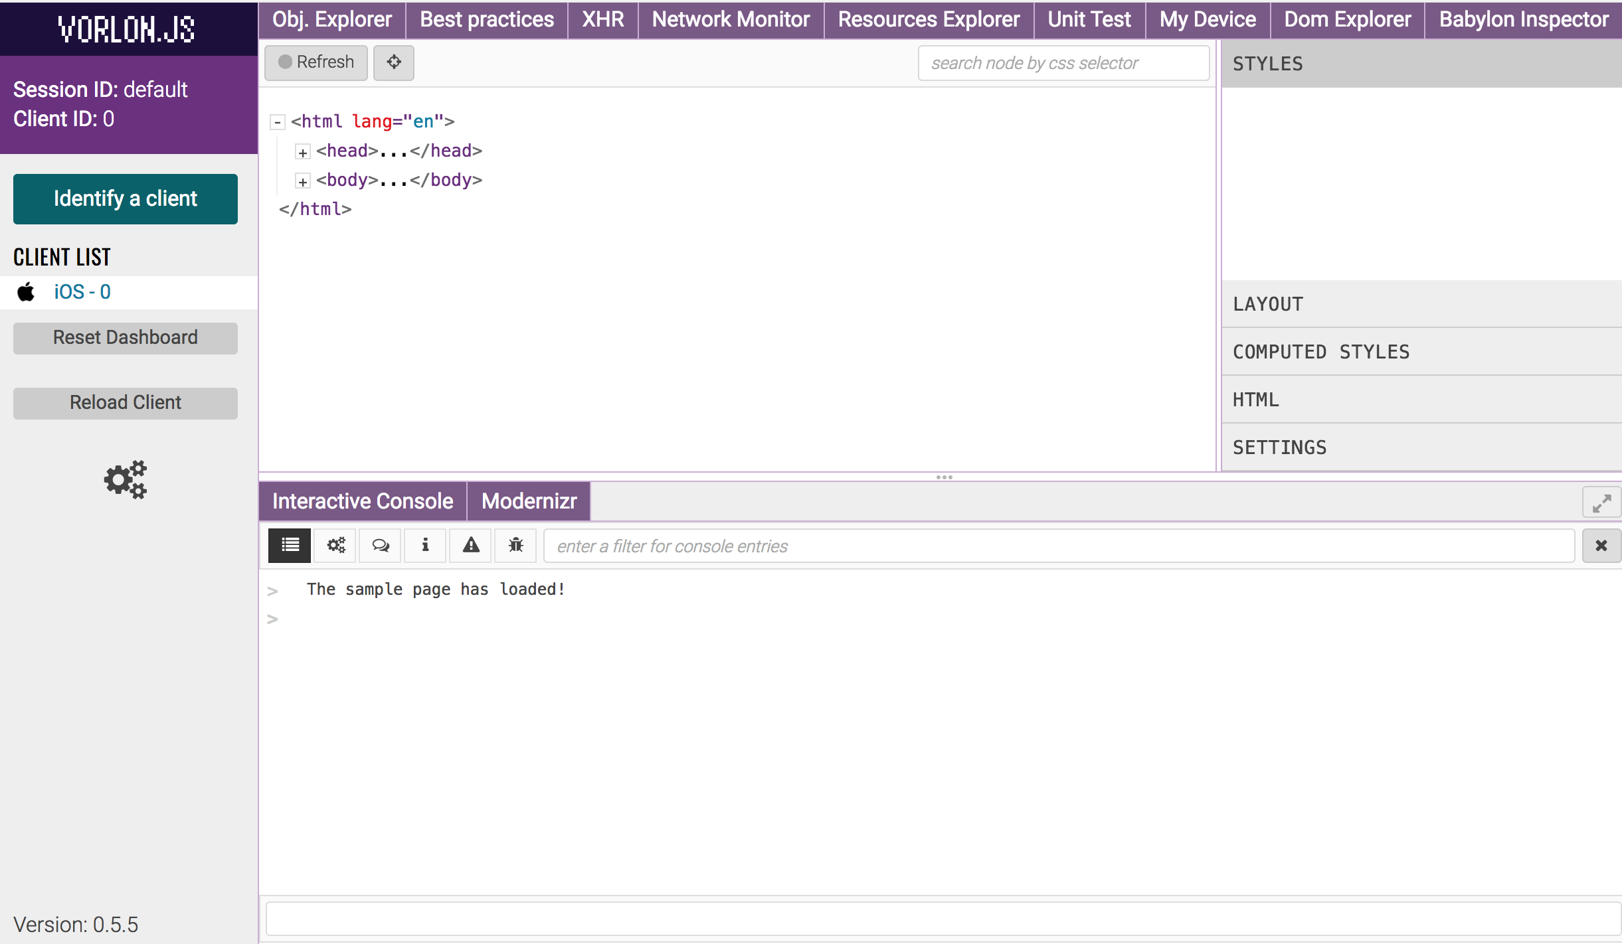Viewport: 1622px width, 944px height.
Task: Click the select-element crosshair icon
Action: [x=393, y=62]
